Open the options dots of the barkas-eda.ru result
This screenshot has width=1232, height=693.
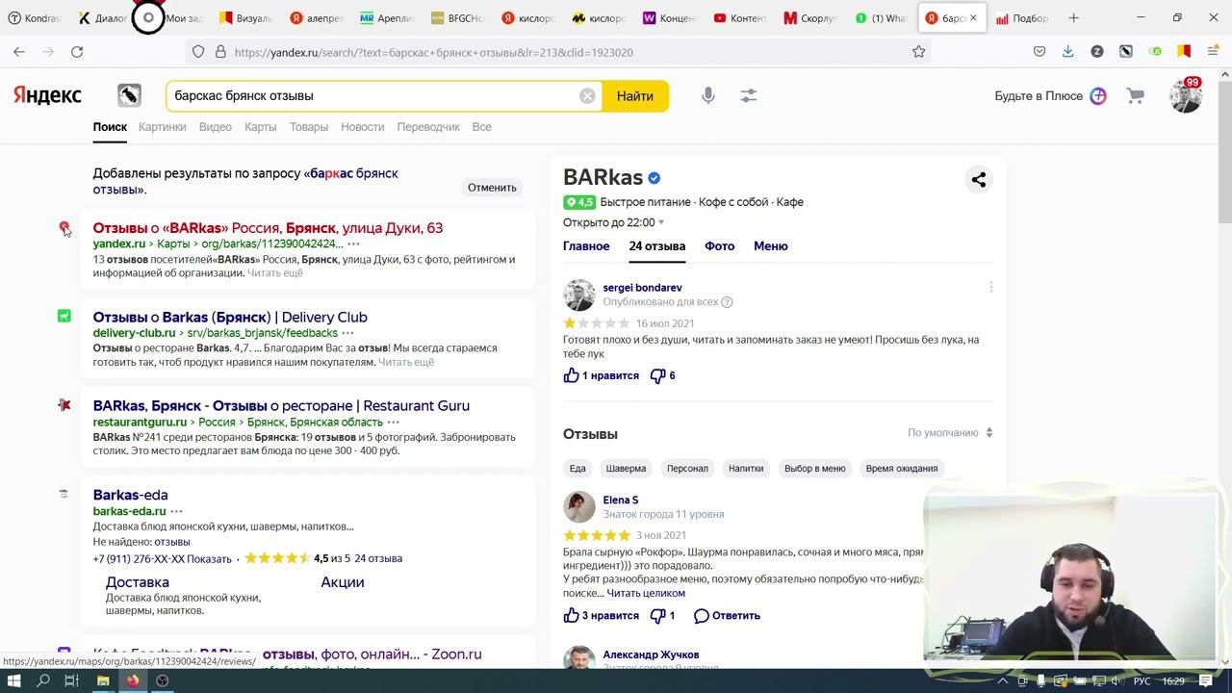coord(176,511)
